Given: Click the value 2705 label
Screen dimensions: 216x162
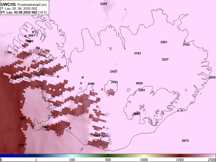Looking at the screenshot, I should [x=186, y=45].
